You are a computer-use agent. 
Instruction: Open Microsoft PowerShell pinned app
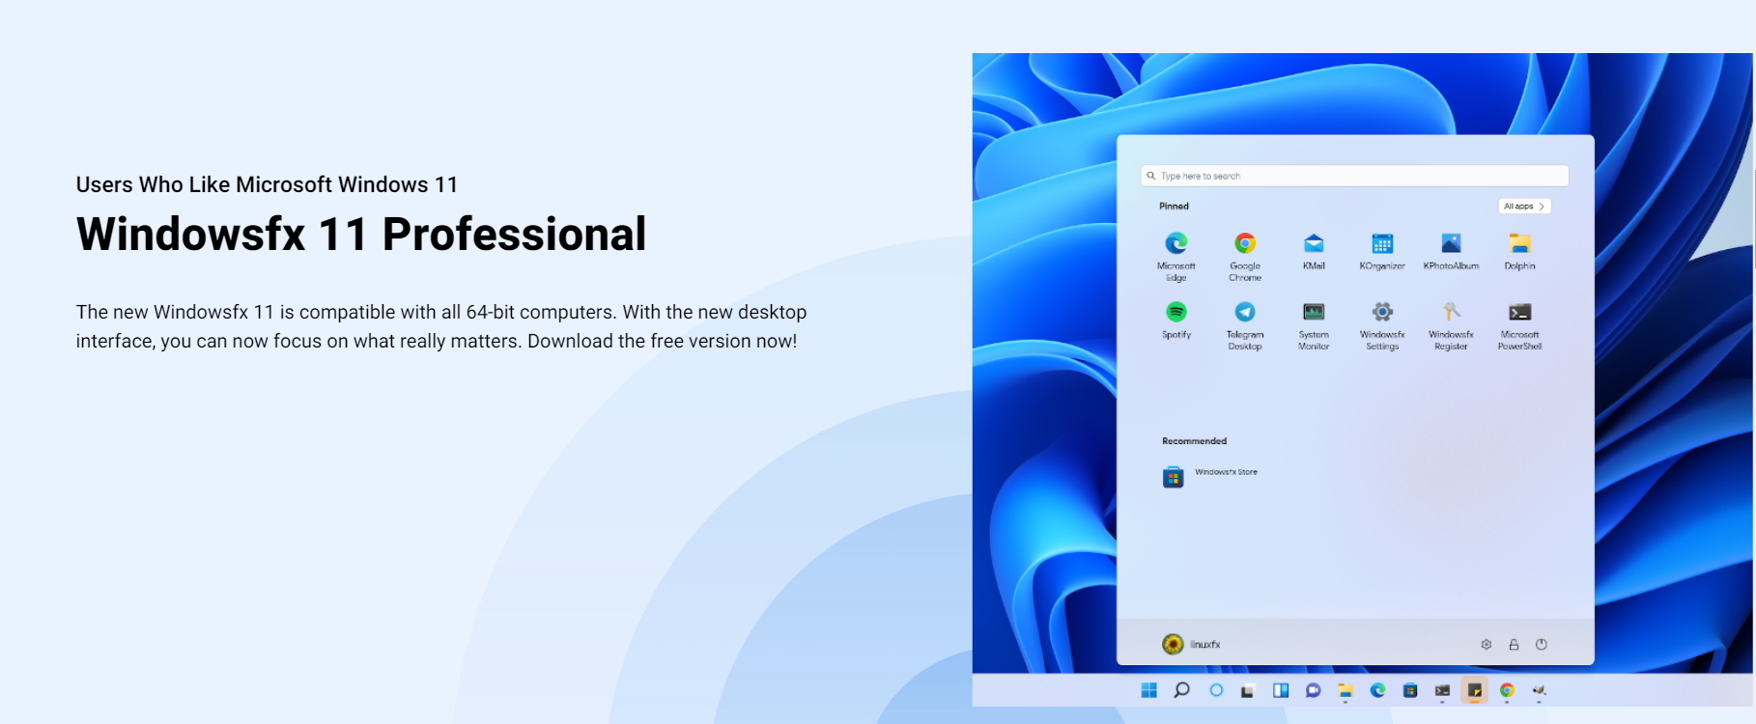click(1519, 312)
